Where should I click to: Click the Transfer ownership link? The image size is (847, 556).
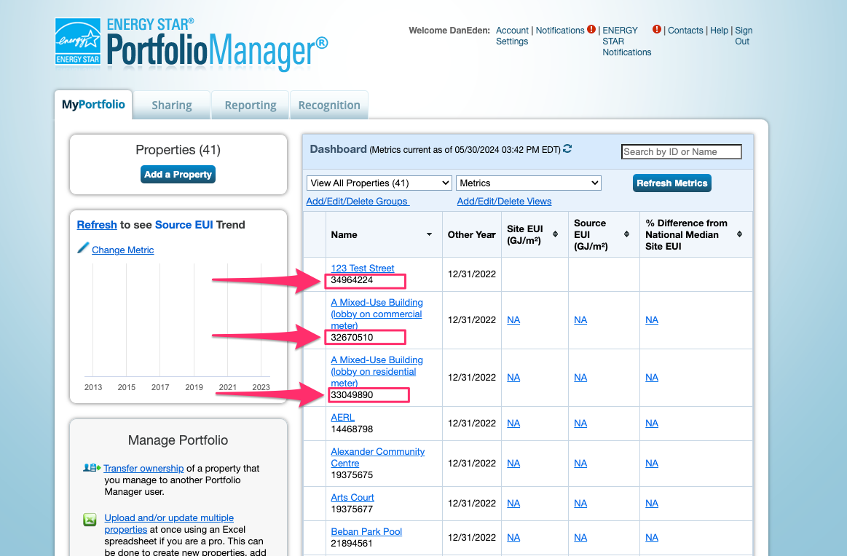pyautogui.click(x=143, y=468)
